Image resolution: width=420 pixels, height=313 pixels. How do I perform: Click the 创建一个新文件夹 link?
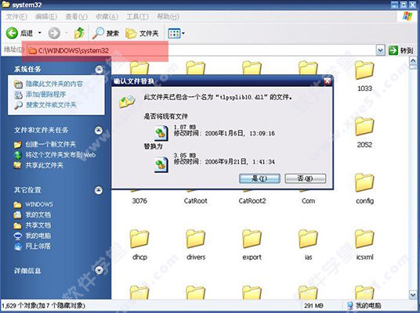coord(50,145)
